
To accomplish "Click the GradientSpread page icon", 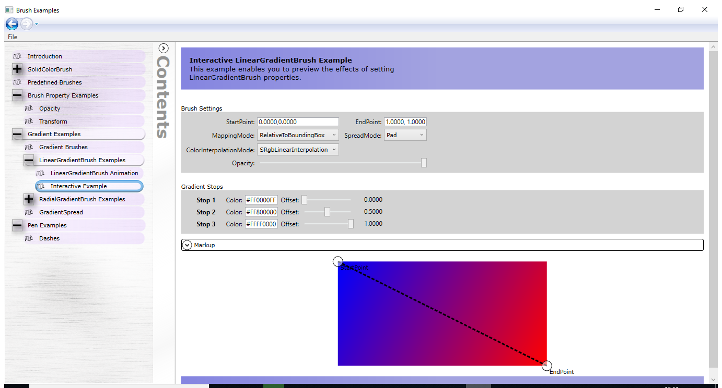I will tap(29, 212).
